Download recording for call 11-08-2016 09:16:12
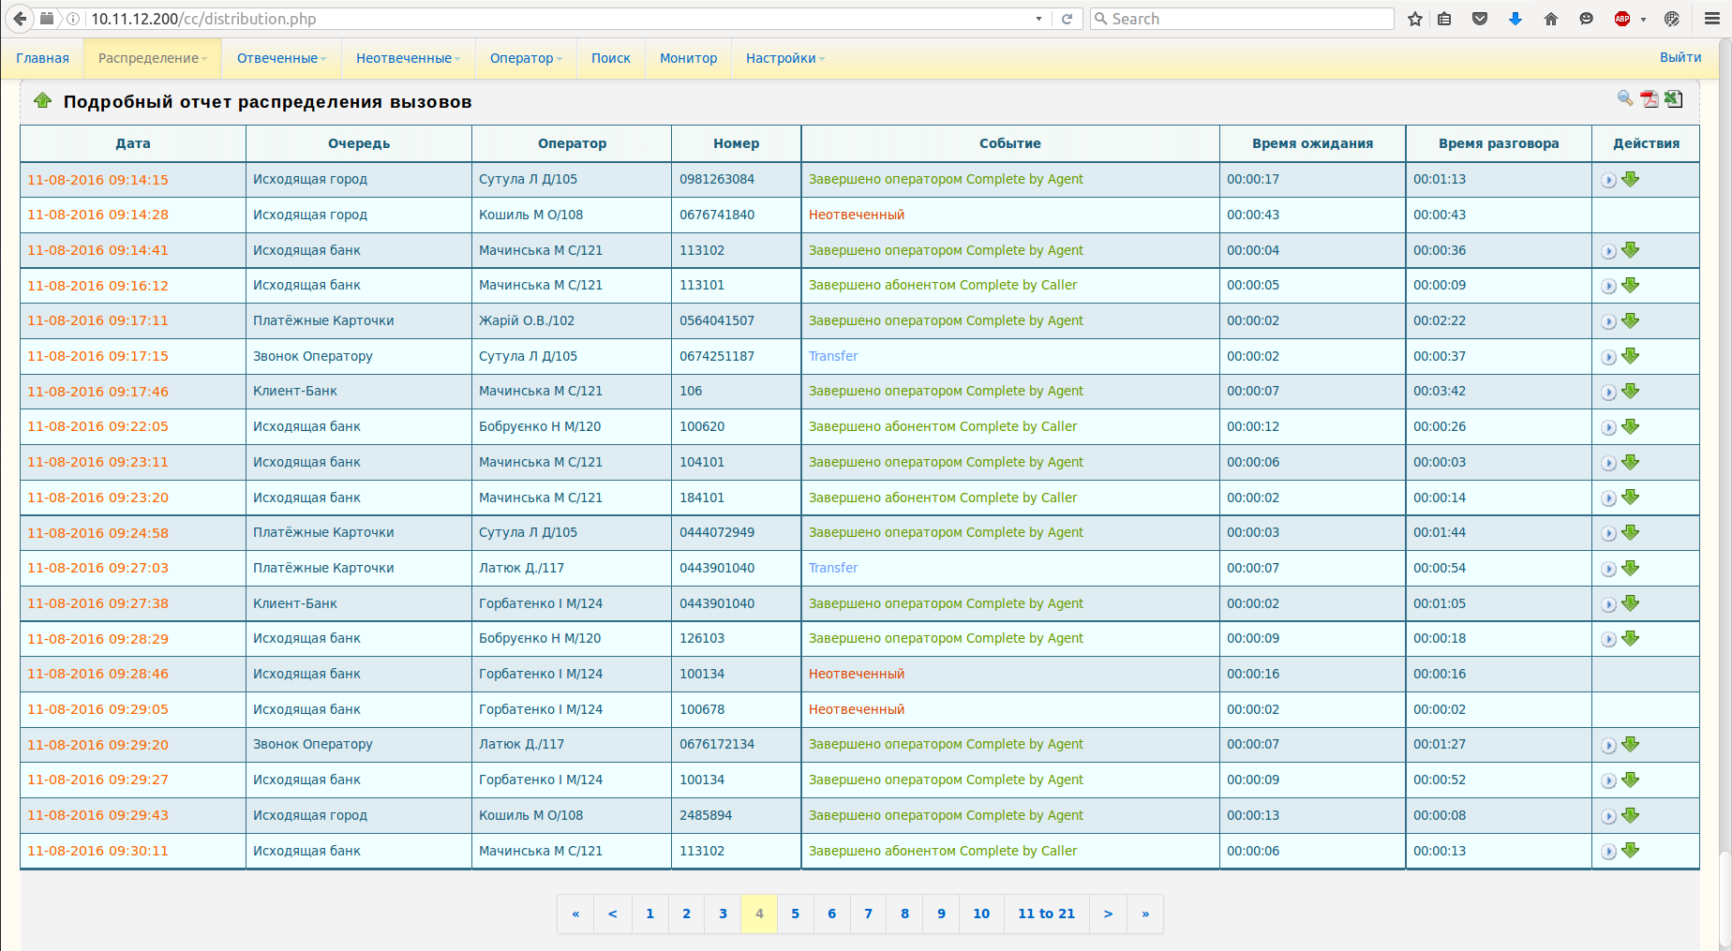 pyautogui.click(x=1631, y=285)
